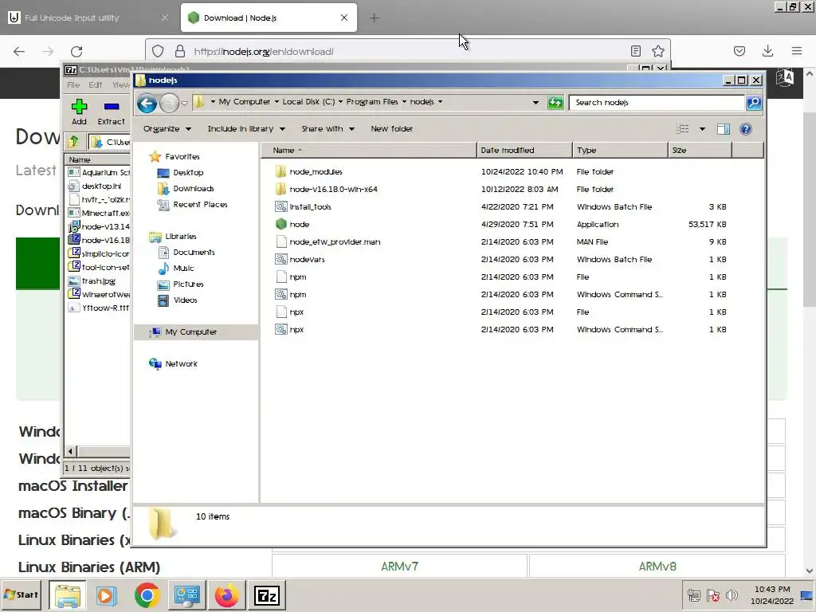
Task: Open Firefox from the taskbar
Action: (226, 594)
